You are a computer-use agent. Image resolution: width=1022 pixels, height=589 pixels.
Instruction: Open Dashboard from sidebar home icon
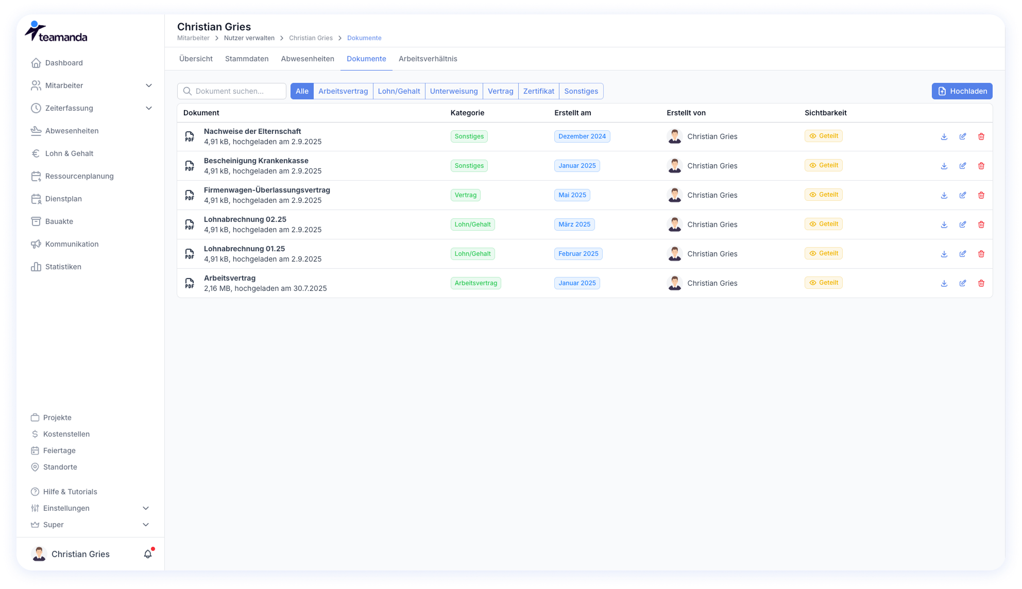(x=36, y=63)
